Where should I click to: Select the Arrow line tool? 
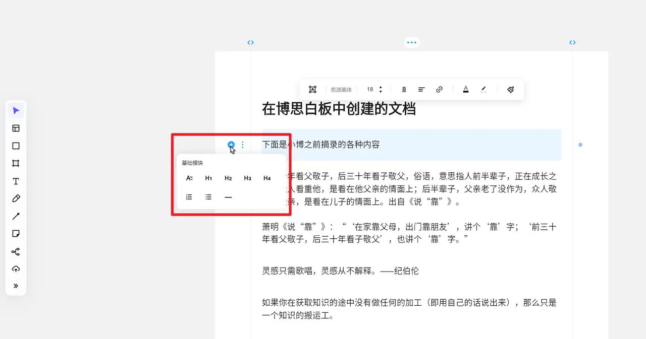[16, 216]
